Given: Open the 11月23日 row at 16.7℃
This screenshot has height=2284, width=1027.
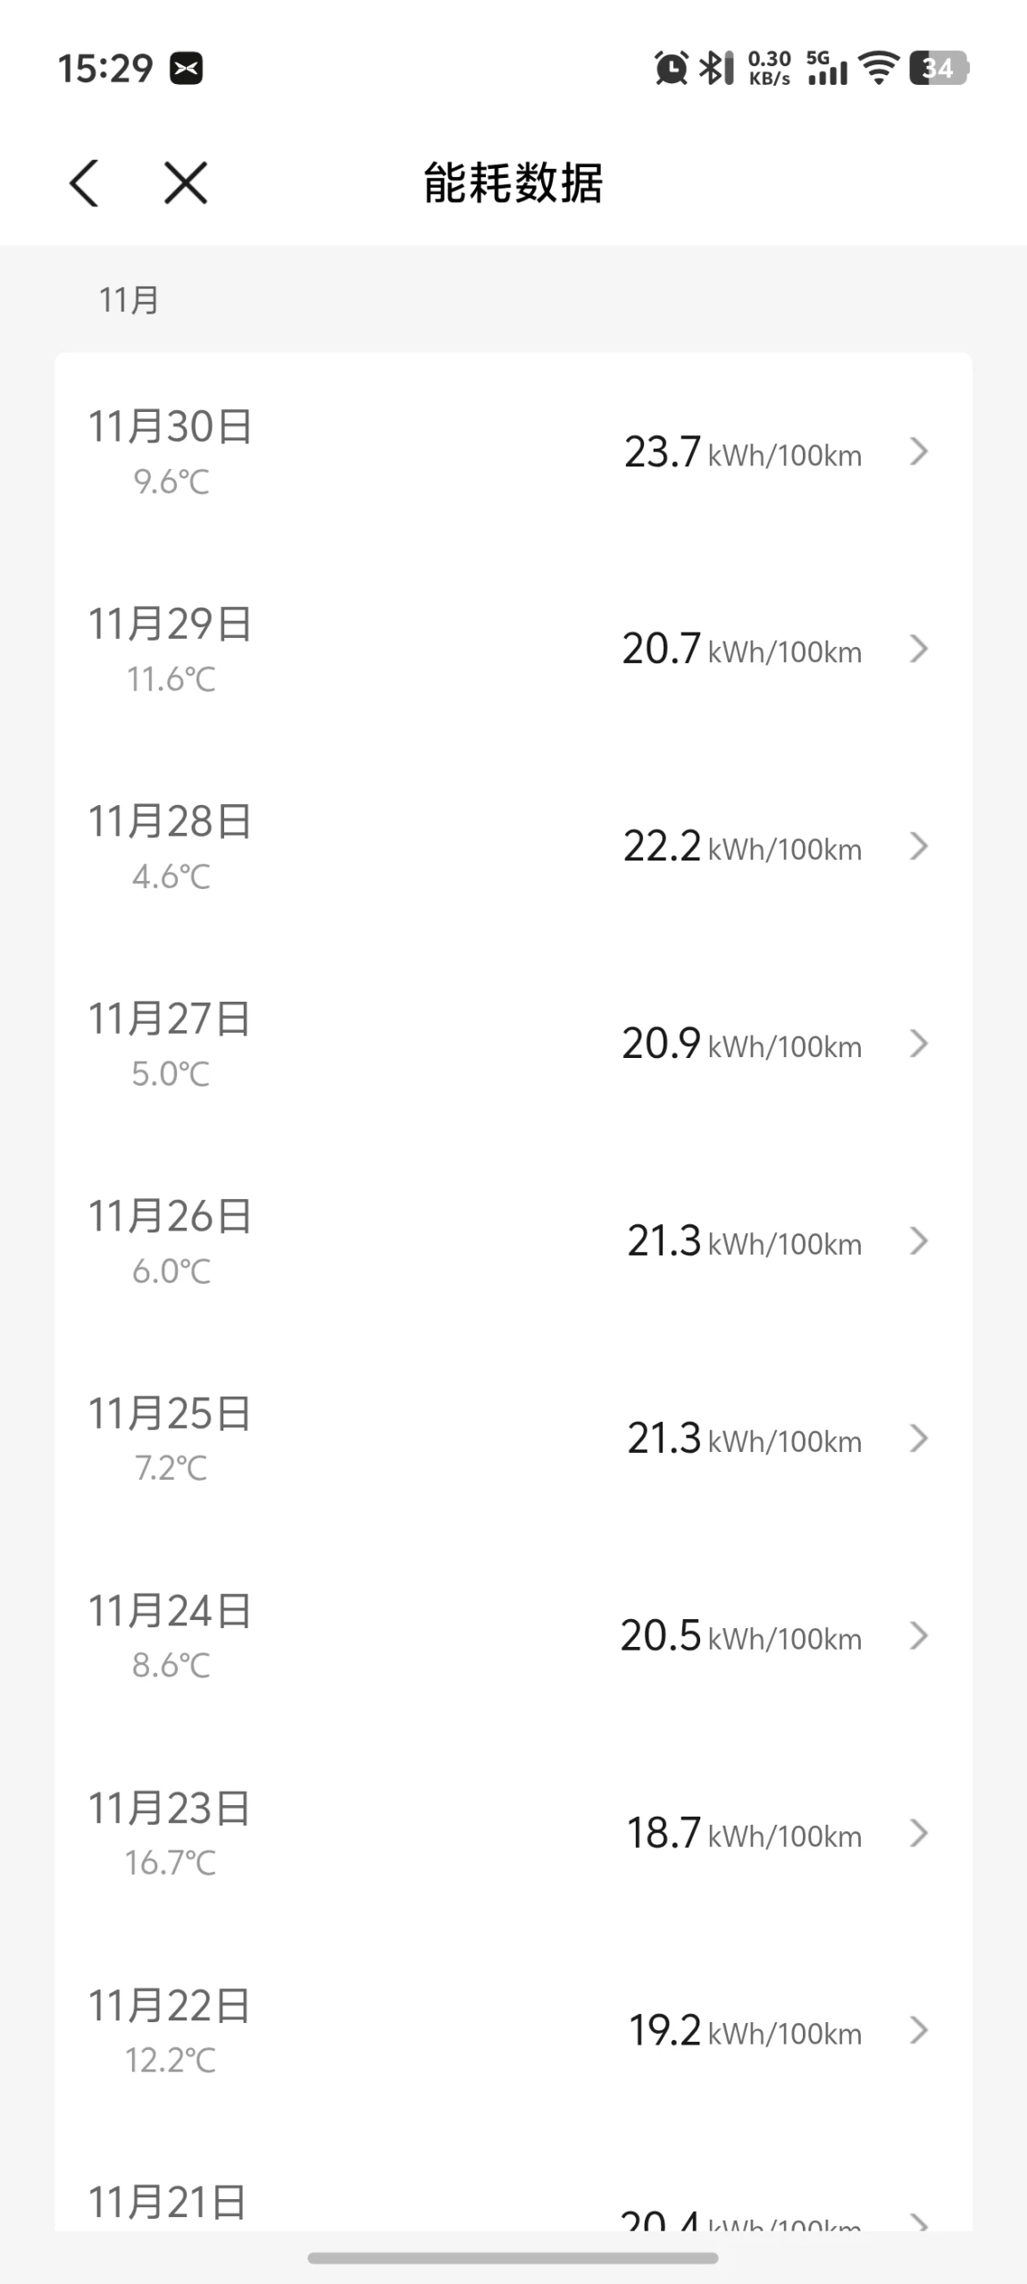Looking at the screenshot, I should [513, 1834].
